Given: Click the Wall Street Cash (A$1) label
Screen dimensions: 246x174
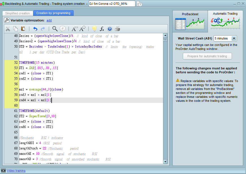Looking at the screenshot, I should pos(195,38).
